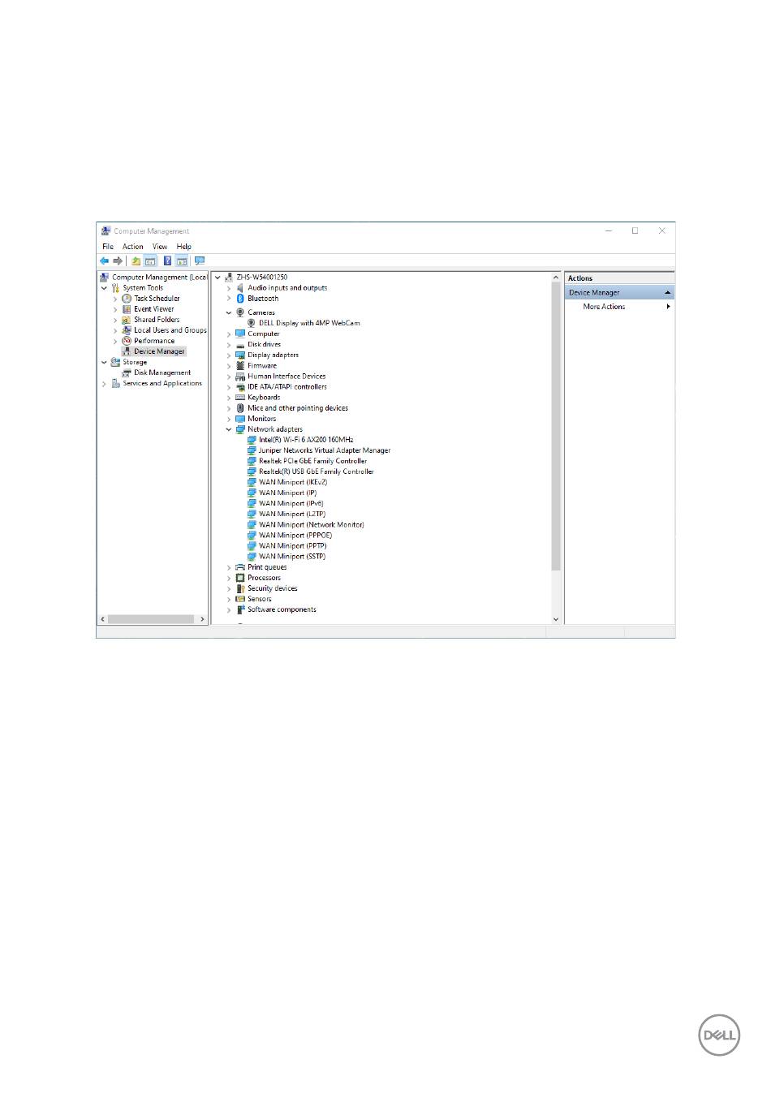Click the left pane scroll-right arrow
Screen dimensions: 771x1115
pyautogui.click(x=202, y=619)
